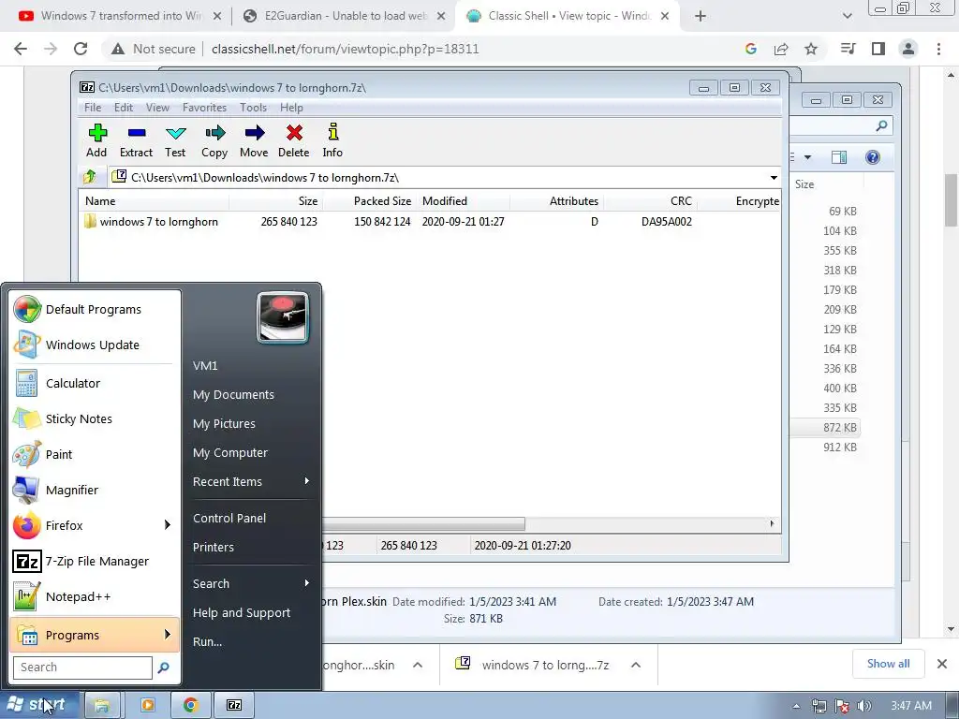Screen dimensions: 959x719
Task: Click the Extract toolbar icon
Action: (136, 141)
